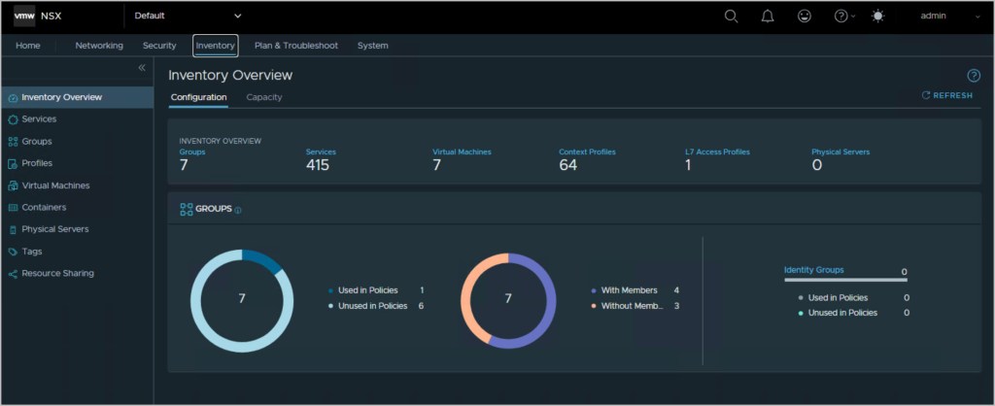Image resolution: width=995 pixels, height=406 pixels.
Task: Toggle the light/dark theme sun icon
Action: click(x=879, y=17)
